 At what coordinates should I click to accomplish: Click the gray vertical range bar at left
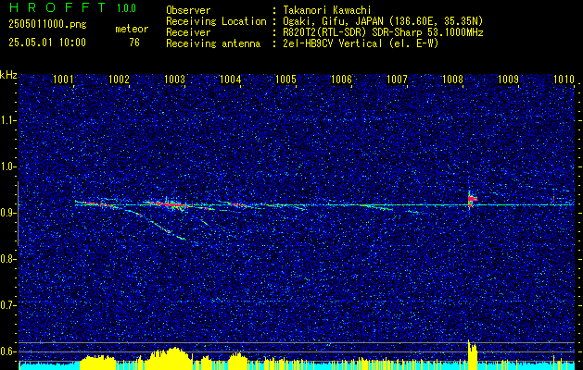tap(18, 214)
